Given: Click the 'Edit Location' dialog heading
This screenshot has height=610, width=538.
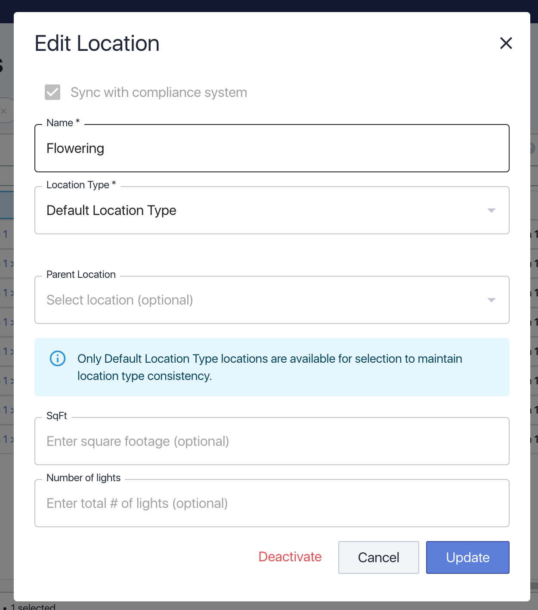Looking at the screenshot, I should coord(97,44).
